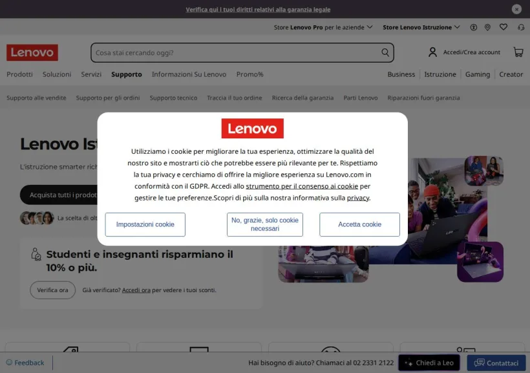Viewport: 530px width, 373px height.
Task: Open strumento per il consenso ai cookie link
Action: pos(302,186)
